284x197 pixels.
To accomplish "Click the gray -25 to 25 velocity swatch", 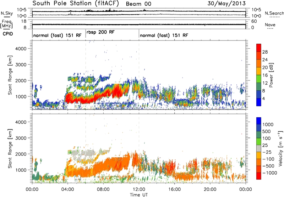I will click(259, 149).
